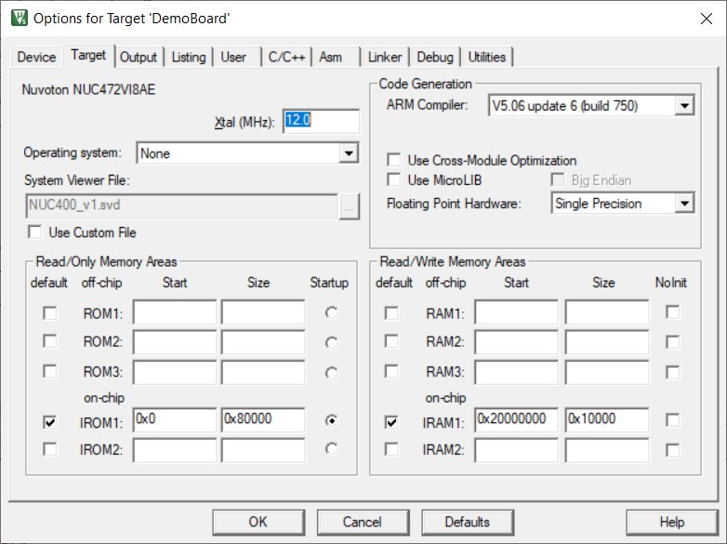Check the IRAM2 default checkbox
This screenshot has width=727, height=544.
point(391,449)
